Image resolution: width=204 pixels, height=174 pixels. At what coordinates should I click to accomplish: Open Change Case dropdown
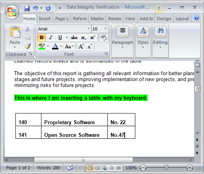(69, 46)
